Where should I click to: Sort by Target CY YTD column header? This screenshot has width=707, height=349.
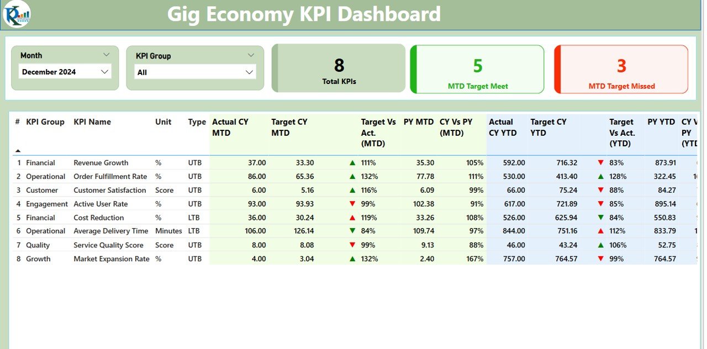[548, 127]
